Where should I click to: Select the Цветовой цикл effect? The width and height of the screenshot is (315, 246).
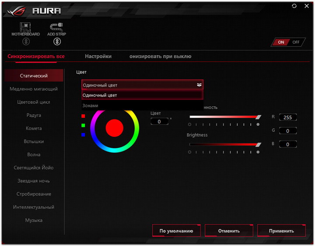coord(34,102)
